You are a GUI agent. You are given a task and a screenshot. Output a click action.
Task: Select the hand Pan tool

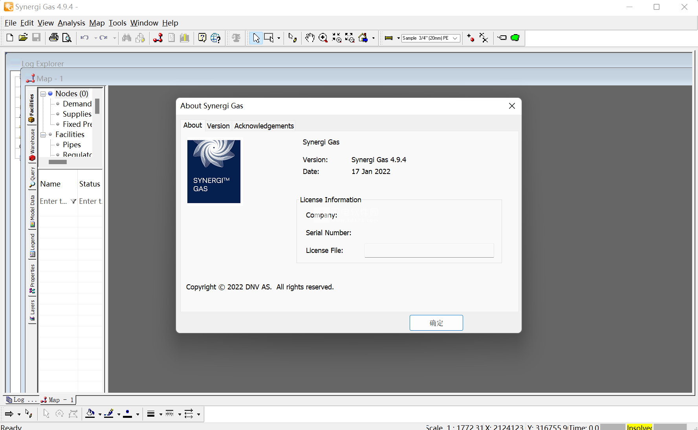[310, 38]
